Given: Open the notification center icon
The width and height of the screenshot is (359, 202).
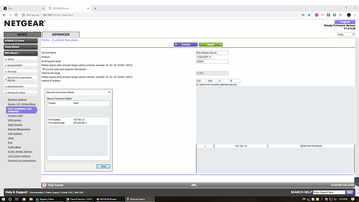Looking at the screenshot, I should 353,199.
